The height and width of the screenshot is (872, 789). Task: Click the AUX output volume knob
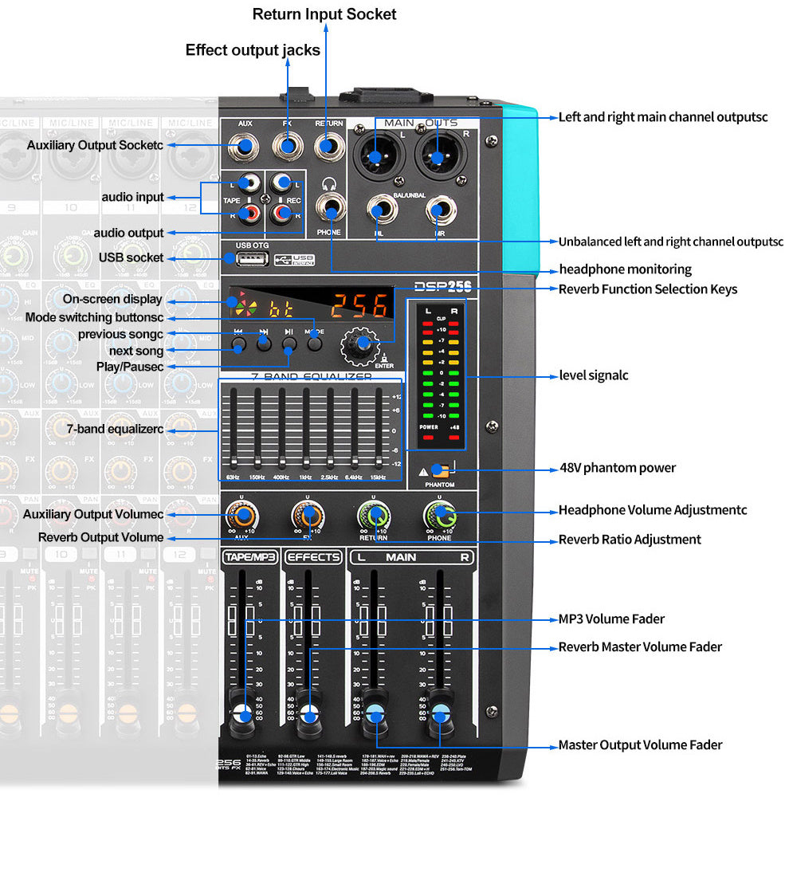[x=241, y=516]
